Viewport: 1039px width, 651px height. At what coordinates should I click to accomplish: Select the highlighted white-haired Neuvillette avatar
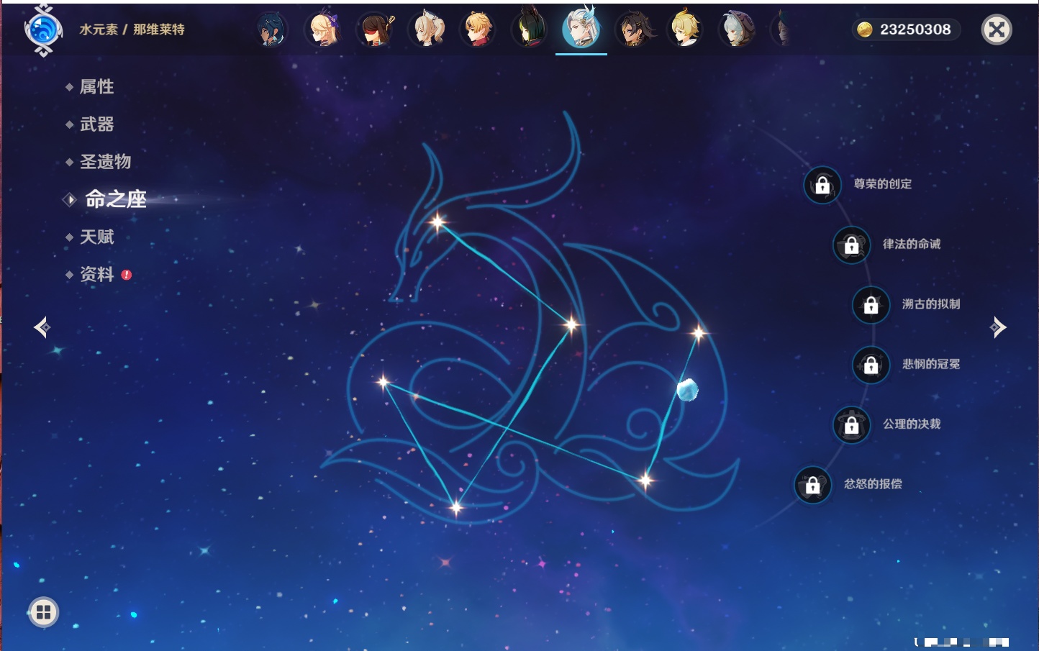click(581, 29)
